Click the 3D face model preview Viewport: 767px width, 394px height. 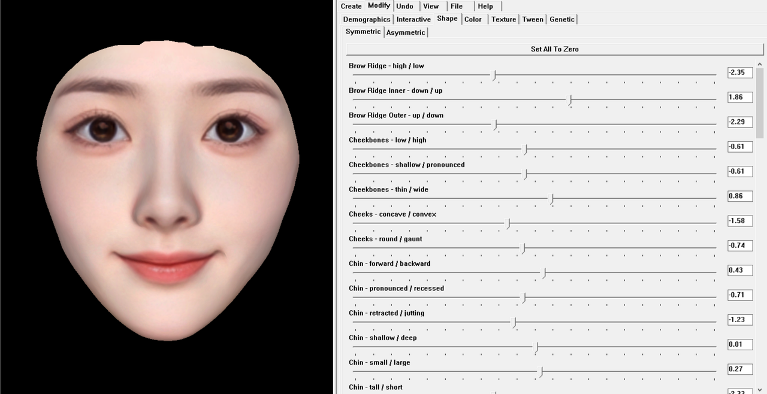[168, 190]
